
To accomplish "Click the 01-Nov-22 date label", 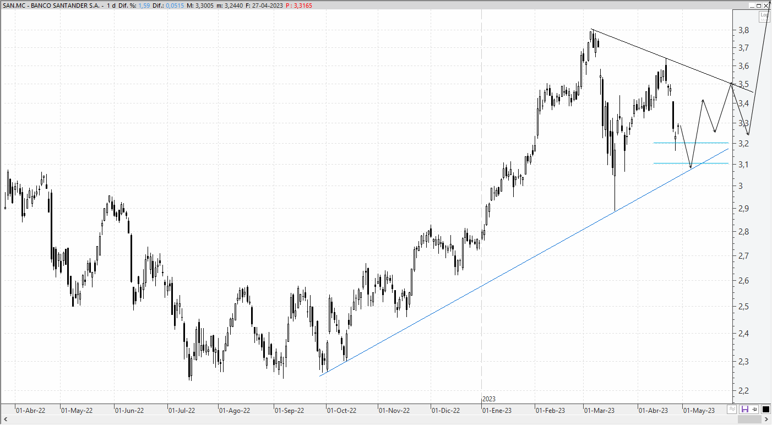I will coord(394,410).
